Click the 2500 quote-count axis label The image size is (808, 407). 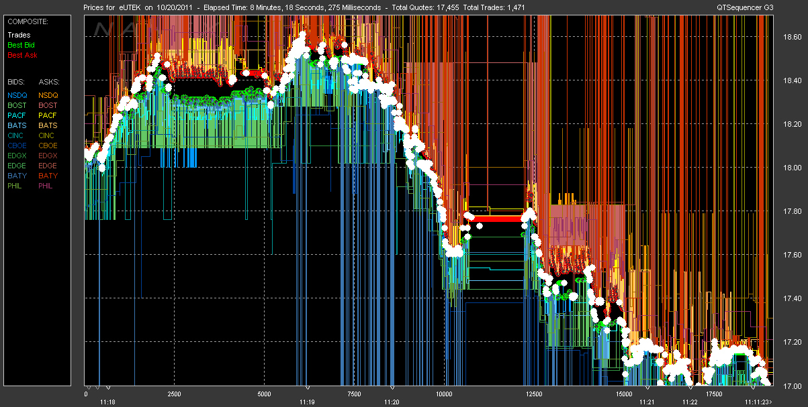[174, 394]
